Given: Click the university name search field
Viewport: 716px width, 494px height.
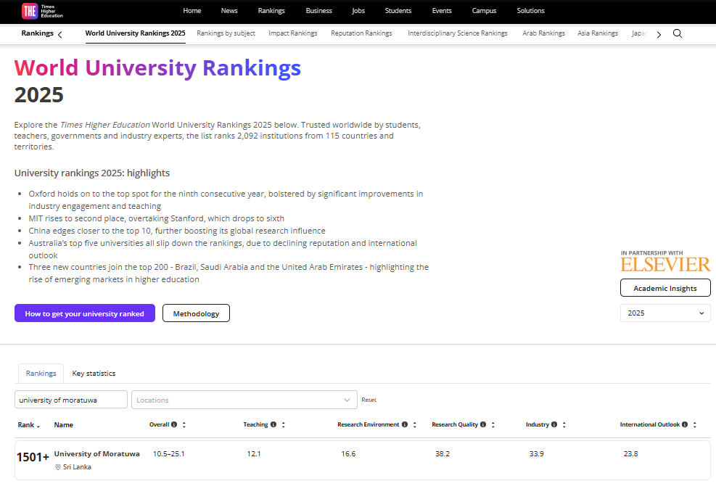Looking at the screenshot, I should click(x=71, y=400).
